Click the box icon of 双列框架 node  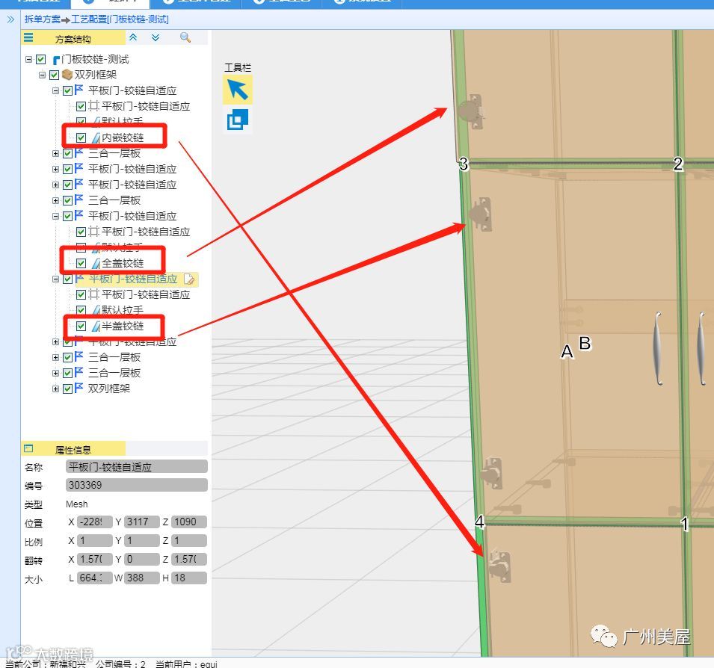click(x=67, y=74)
